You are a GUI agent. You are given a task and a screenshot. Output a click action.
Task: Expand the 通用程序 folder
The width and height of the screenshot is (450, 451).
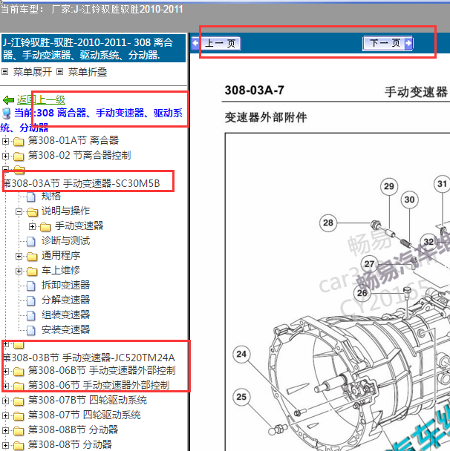19,256
